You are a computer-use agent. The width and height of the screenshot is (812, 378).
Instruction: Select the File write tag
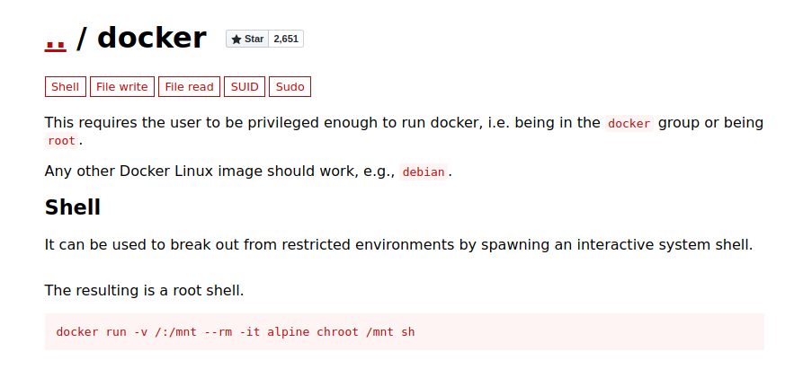121,87
